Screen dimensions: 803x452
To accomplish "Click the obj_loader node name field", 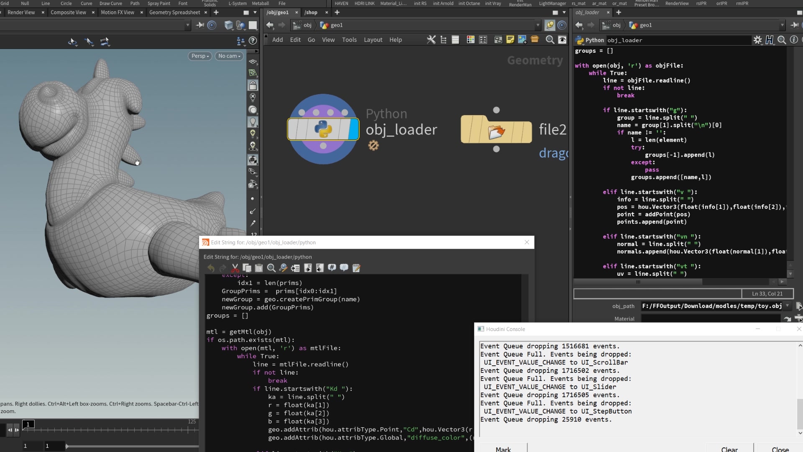I will (x=678, y=40).
